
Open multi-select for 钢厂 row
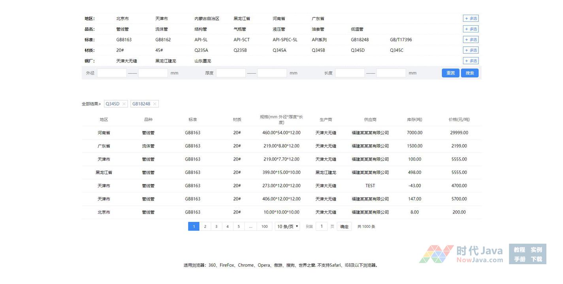tap(471, 61)
